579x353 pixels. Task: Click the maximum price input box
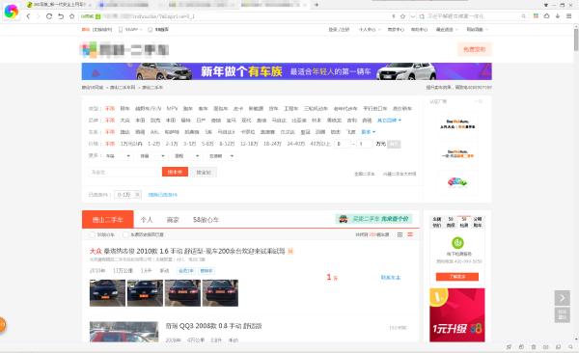(x=365, y=144)
